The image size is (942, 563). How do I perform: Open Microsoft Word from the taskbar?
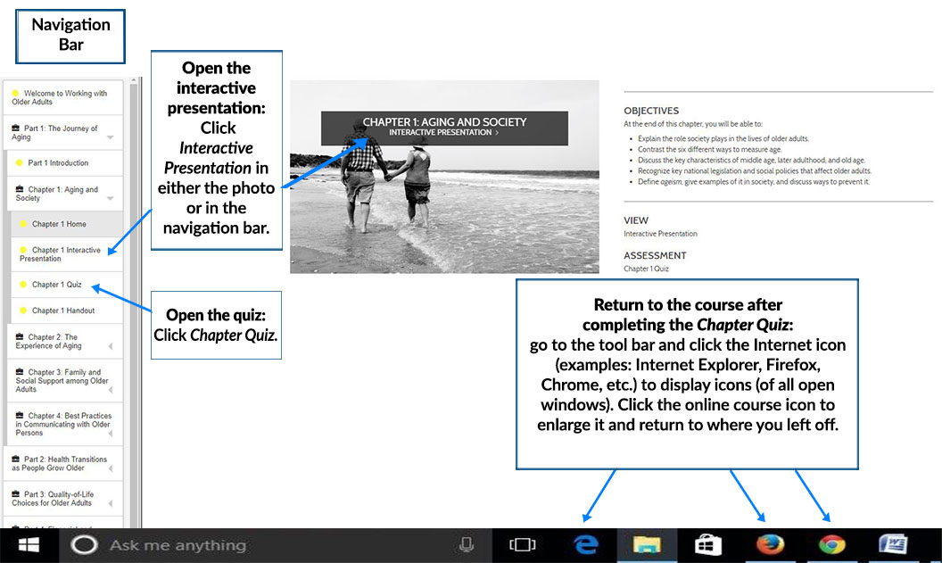[893, 545]
